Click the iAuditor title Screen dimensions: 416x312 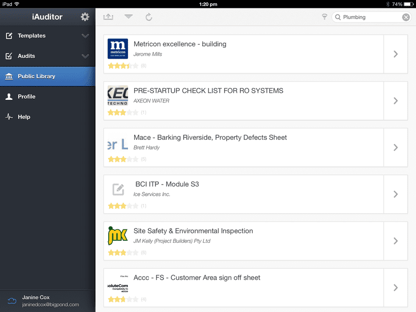pos(47,17)
